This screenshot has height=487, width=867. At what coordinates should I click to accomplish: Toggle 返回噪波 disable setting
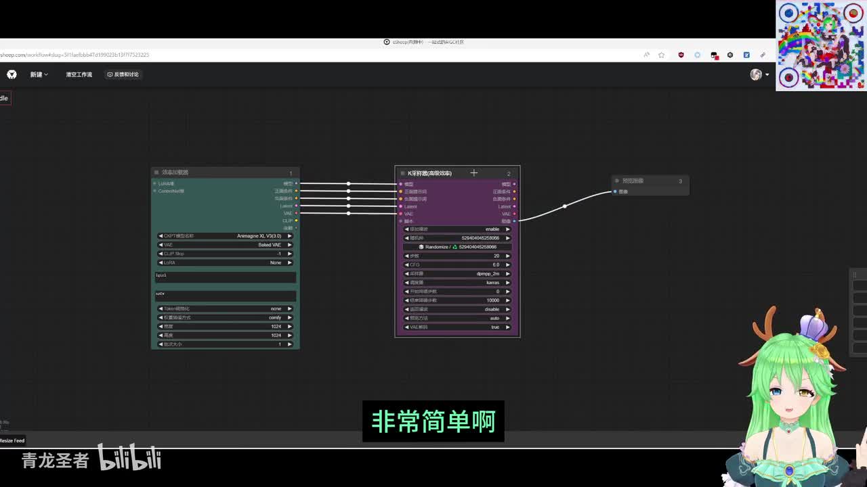point(457,309)
